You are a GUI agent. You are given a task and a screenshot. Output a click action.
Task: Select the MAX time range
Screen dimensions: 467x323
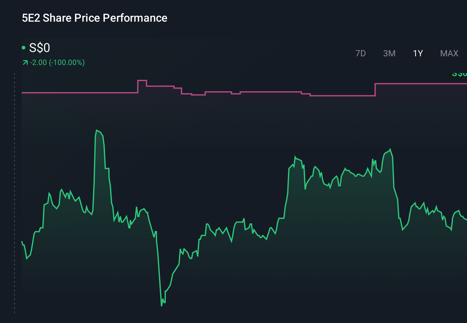pos(449,53)
